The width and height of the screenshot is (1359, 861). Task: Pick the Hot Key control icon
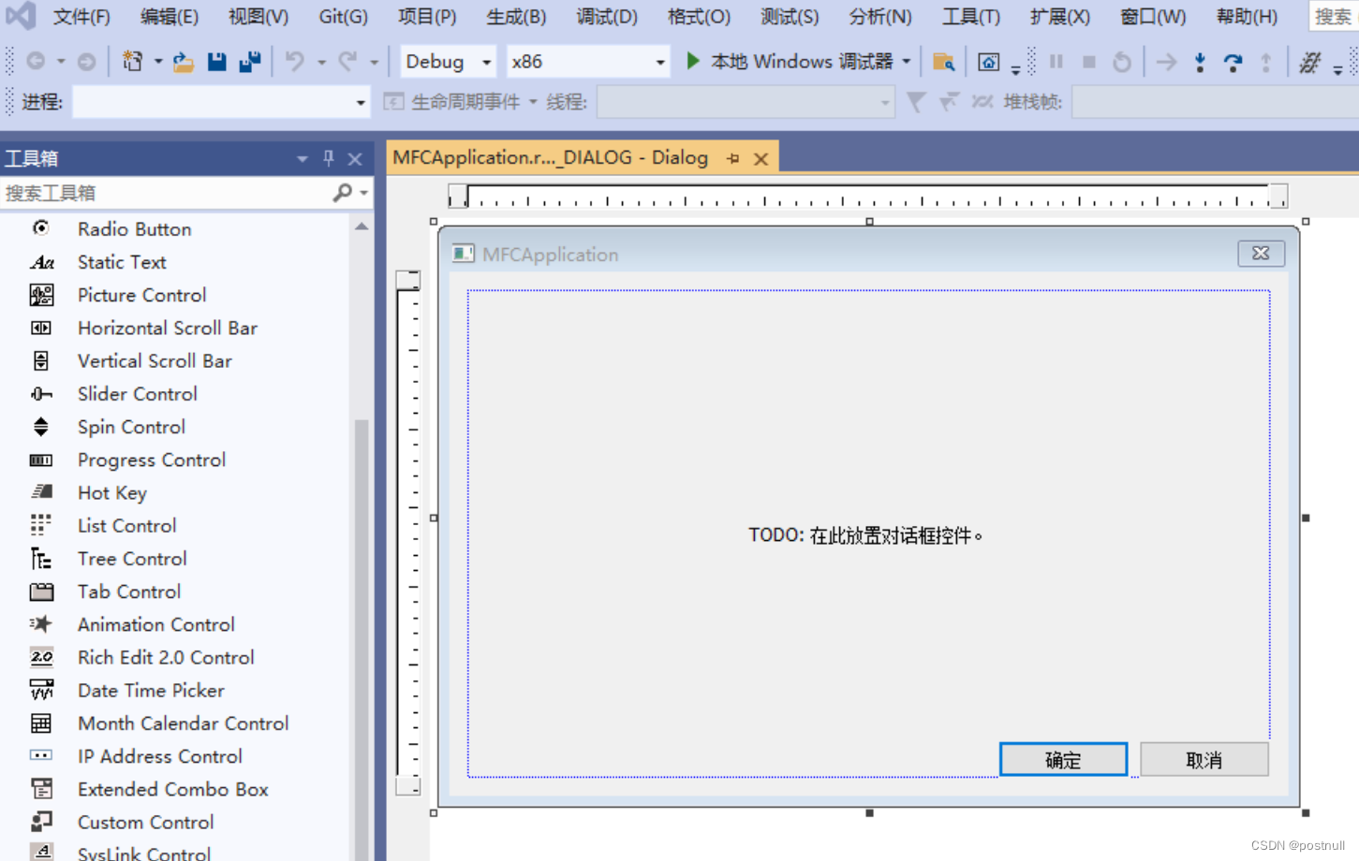pyautogui.click(x=41, y=492)
